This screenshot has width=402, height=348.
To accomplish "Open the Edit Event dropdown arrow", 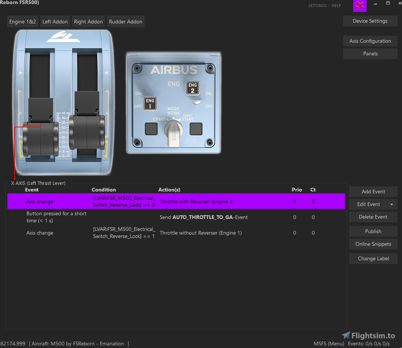I will point(392,204).
